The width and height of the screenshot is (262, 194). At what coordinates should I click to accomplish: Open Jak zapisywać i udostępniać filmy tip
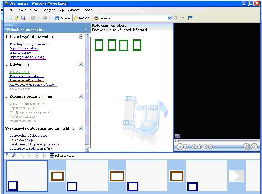(32, 149)
